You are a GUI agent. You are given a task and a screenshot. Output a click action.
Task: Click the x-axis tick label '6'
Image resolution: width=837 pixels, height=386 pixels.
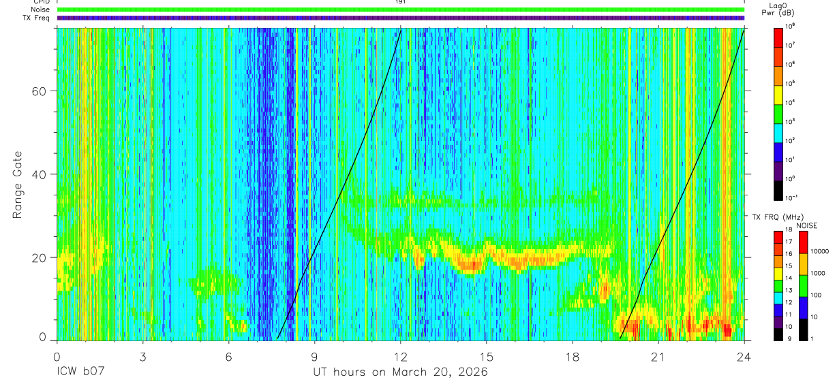pyautogui.click(x=228, y=357)
